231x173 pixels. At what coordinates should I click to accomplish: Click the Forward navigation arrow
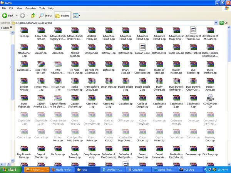pos(22,15)
